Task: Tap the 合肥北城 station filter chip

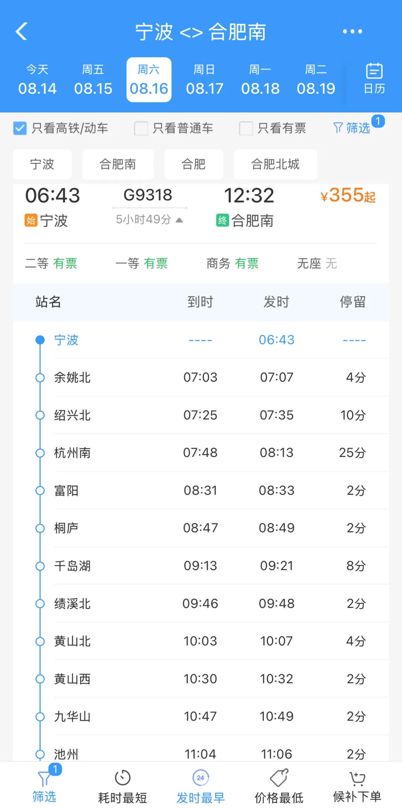Action: click(x=275, y=164)
